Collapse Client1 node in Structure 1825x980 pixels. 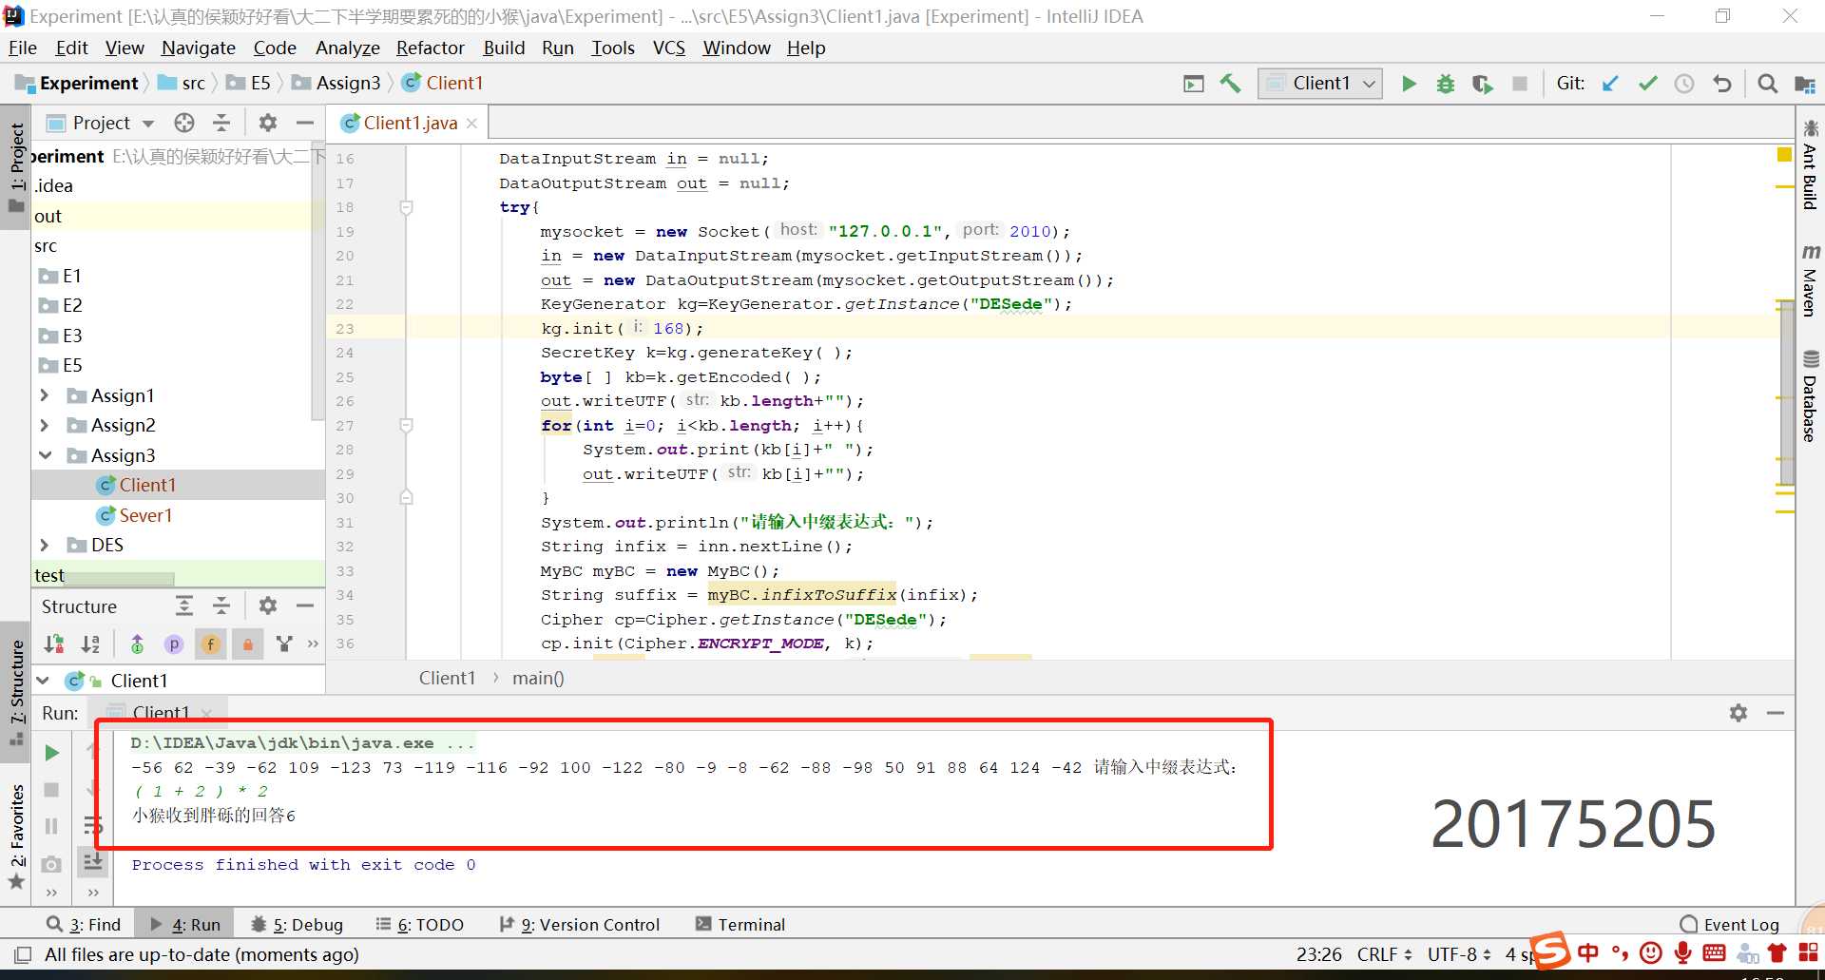coord(43,681)
